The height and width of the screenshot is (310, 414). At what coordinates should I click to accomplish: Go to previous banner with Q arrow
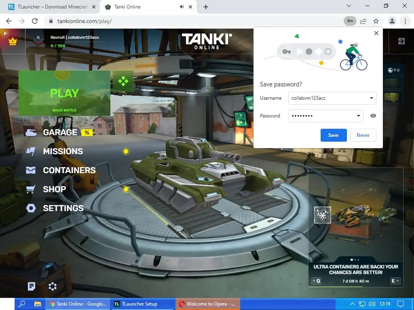point(316,281)
